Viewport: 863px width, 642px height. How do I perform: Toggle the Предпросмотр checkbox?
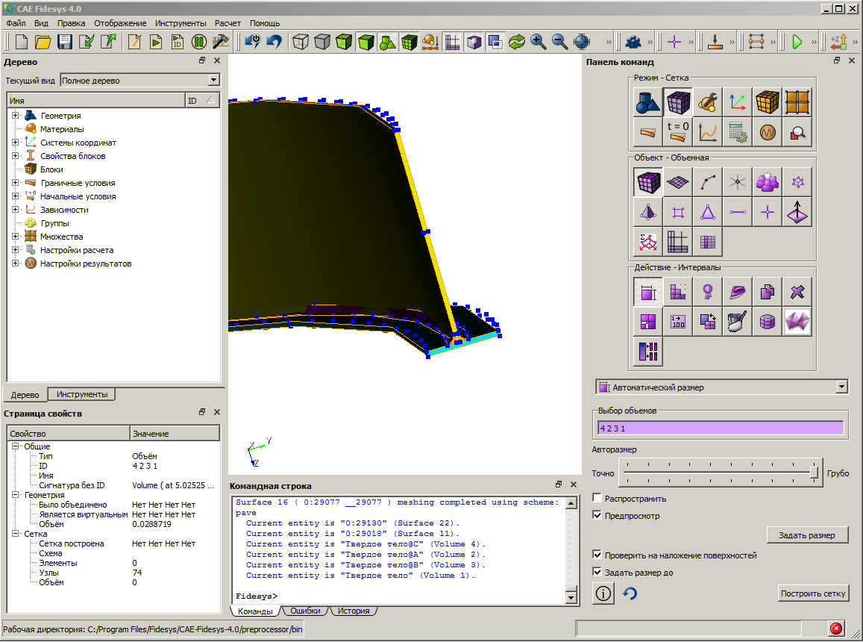[x=597, y=515]
